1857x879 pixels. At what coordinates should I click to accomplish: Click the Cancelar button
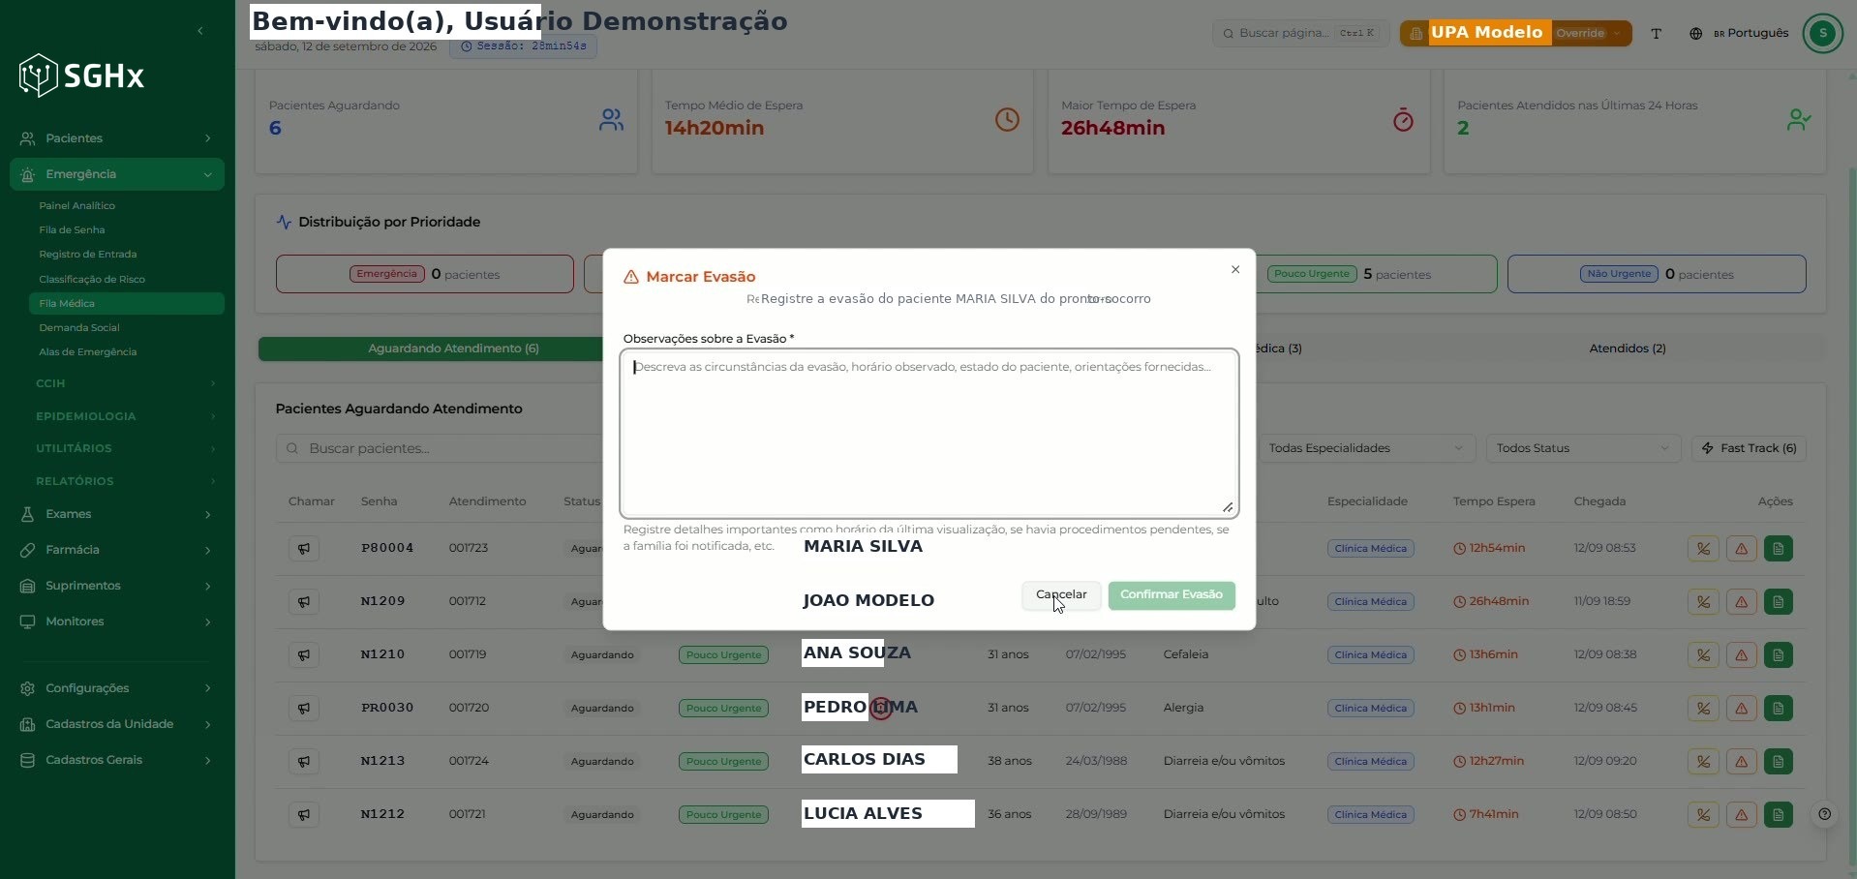1061,595
